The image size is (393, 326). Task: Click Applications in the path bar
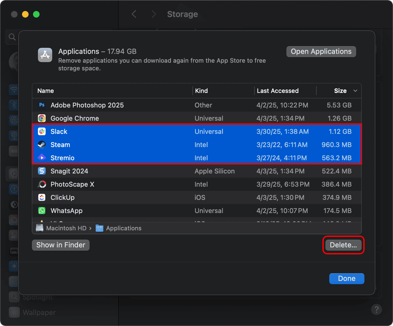[124, 228]
